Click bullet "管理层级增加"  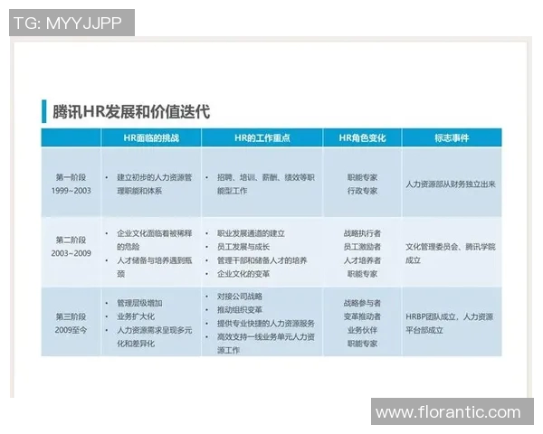[x=139, y=303]
